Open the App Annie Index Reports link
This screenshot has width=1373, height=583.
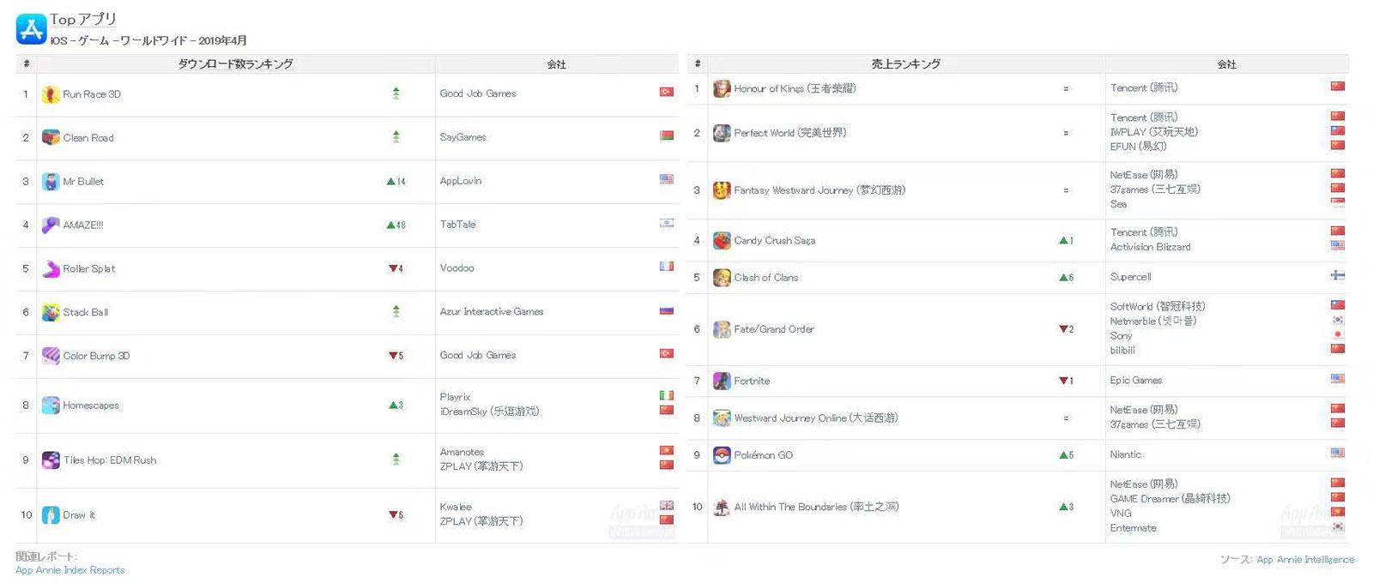pyautogui.click(x=70, y=570)
